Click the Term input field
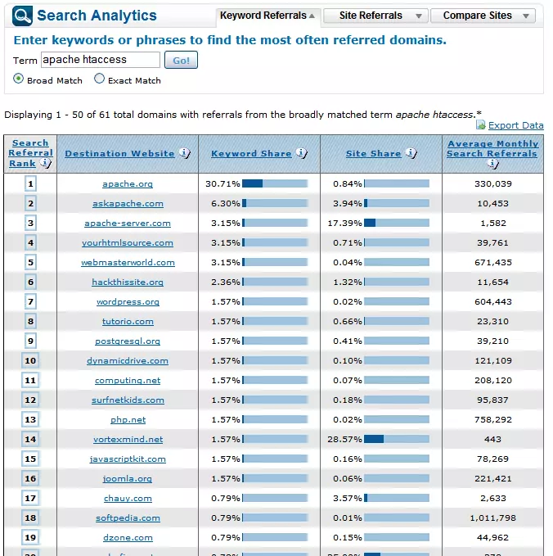The image size is (553, 556). [100, 60]
